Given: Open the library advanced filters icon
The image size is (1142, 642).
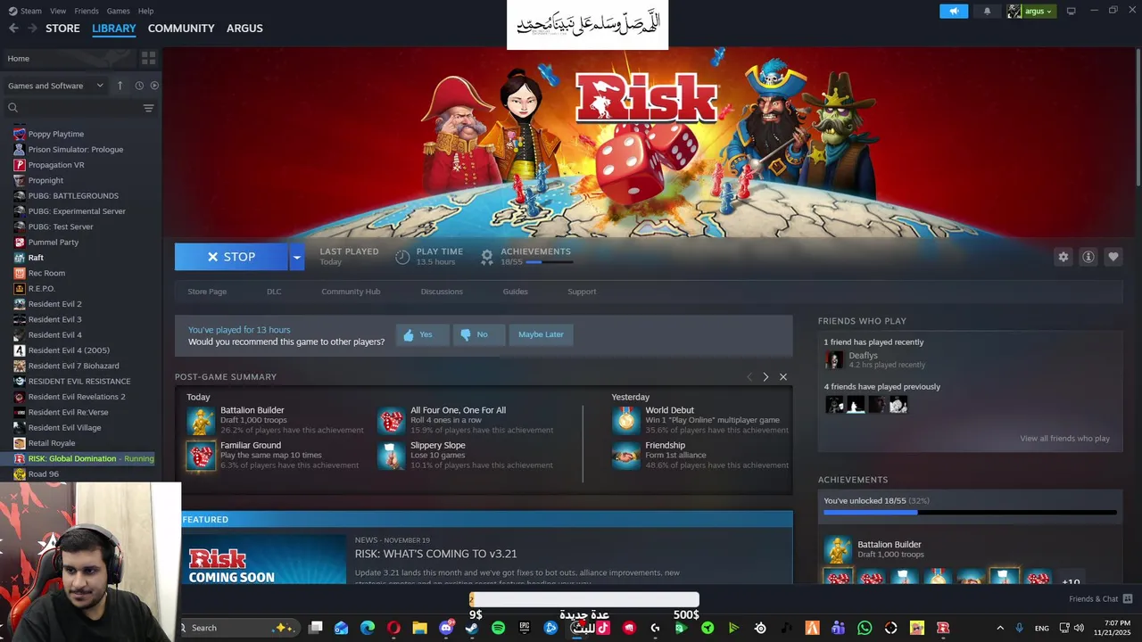Looking at the screenshot, I should (x=148, y=108).
